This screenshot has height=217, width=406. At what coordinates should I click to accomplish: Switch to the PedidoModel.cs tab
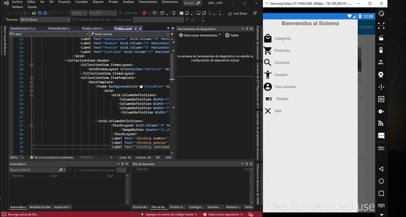59,28
